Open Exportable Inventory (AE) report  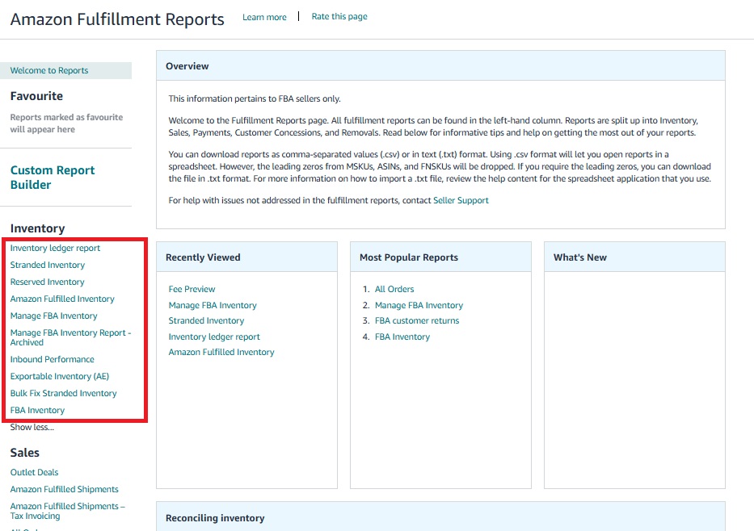pos(60,376)
